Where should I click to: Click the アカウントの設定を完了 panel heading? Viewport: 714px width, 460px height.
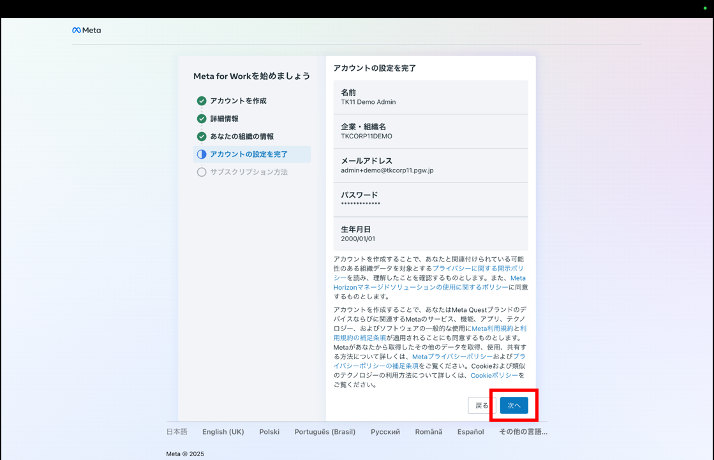tap(375, 68)
